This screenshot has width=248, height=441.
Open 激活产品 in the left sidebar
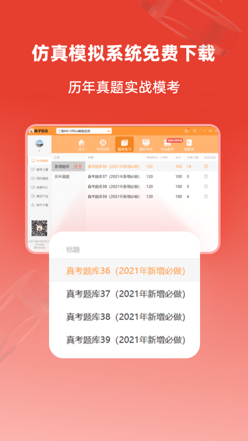[40, 196]
